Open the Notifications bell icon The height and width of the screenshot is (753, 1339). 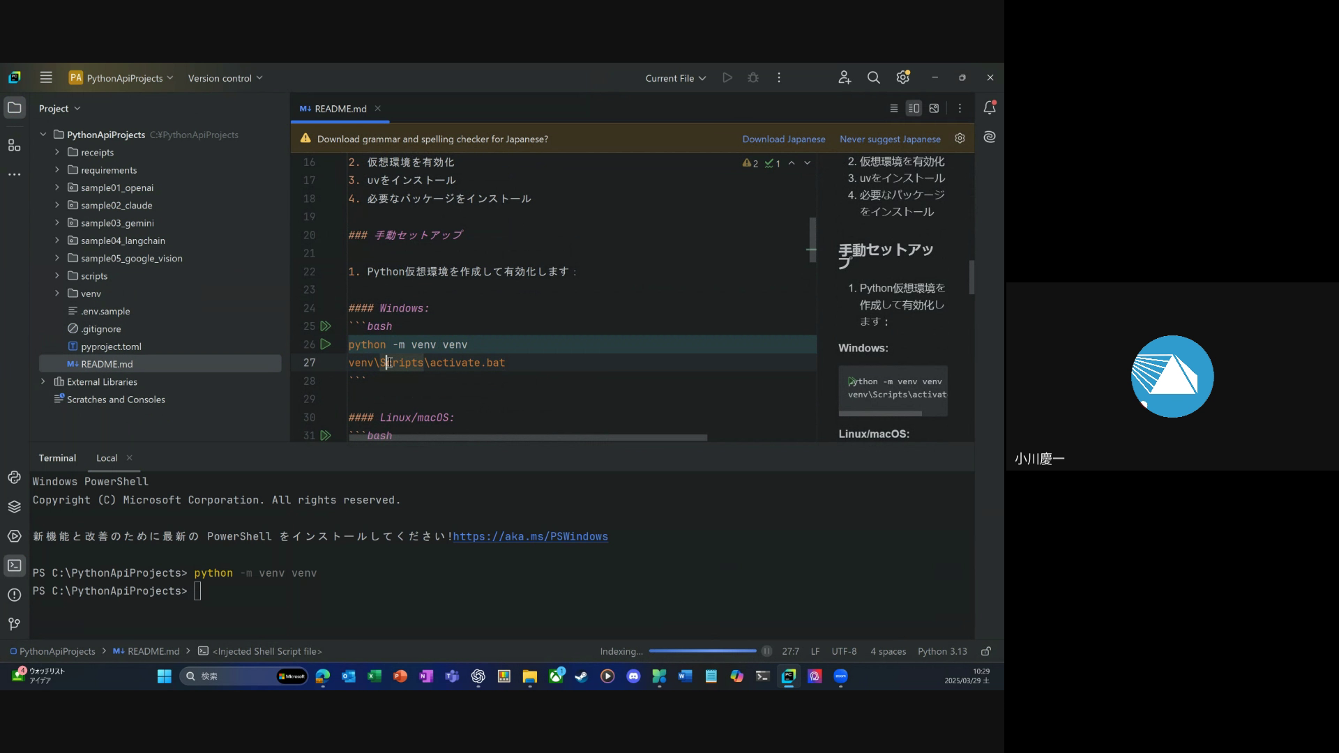[990, 108]
